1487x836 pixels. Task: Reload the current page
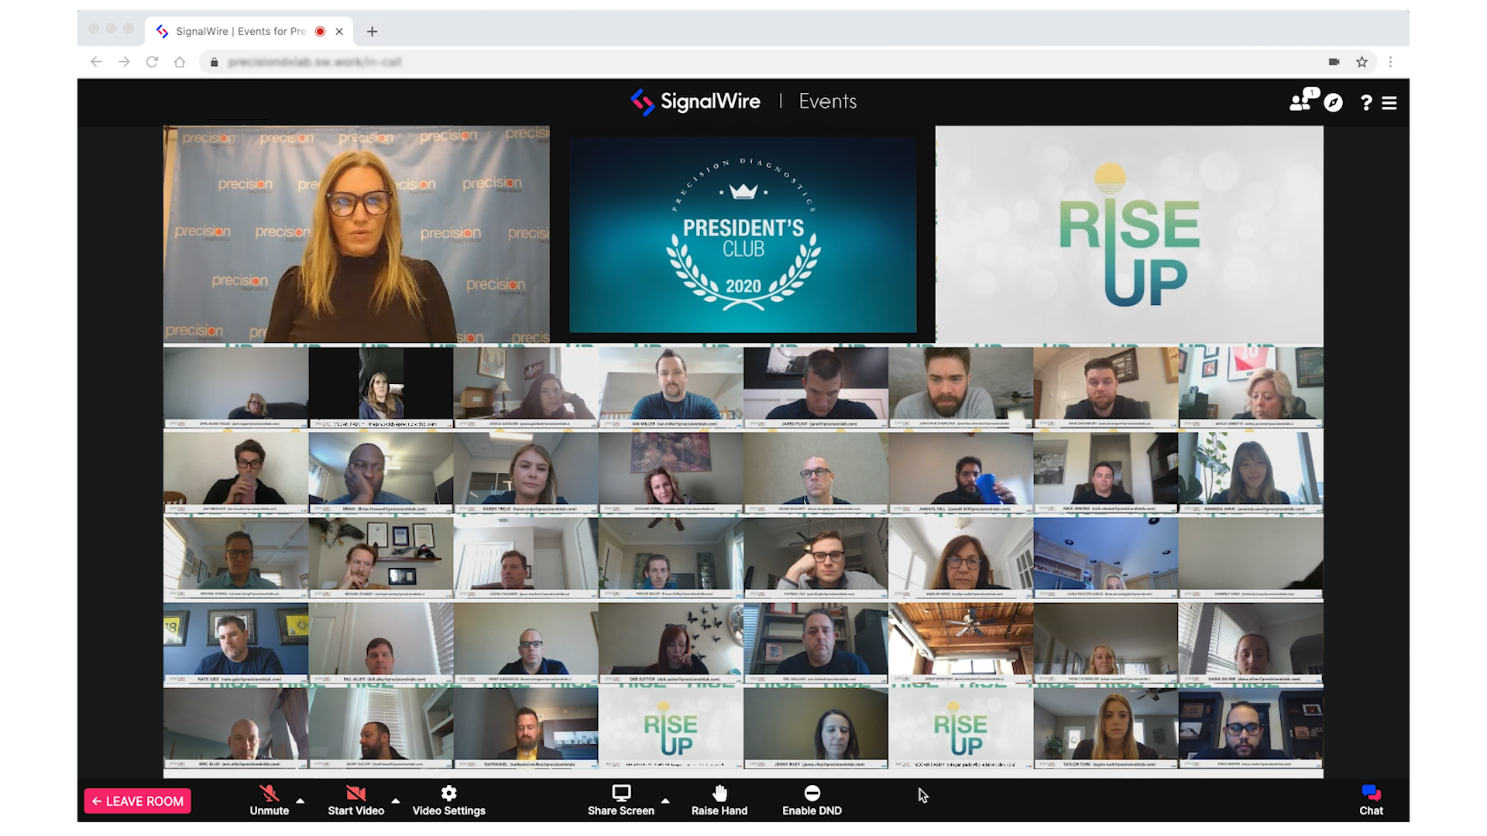[x=152, y=62]
